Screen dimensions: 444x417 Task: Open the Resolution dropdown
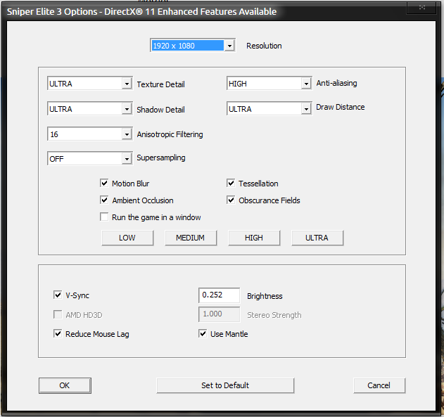193,45
